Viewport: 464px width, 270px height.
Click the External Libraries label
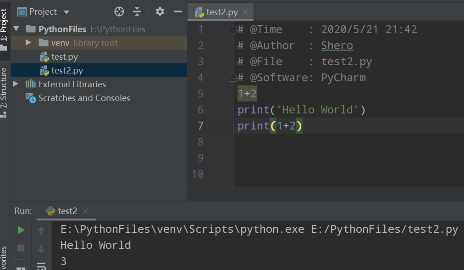point(72,84)
